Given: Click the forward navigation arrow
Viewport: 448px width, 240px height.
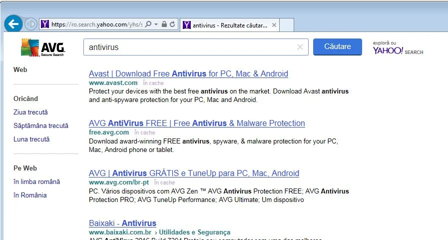Looking at the screenshot, I should [x=30, y=24].
